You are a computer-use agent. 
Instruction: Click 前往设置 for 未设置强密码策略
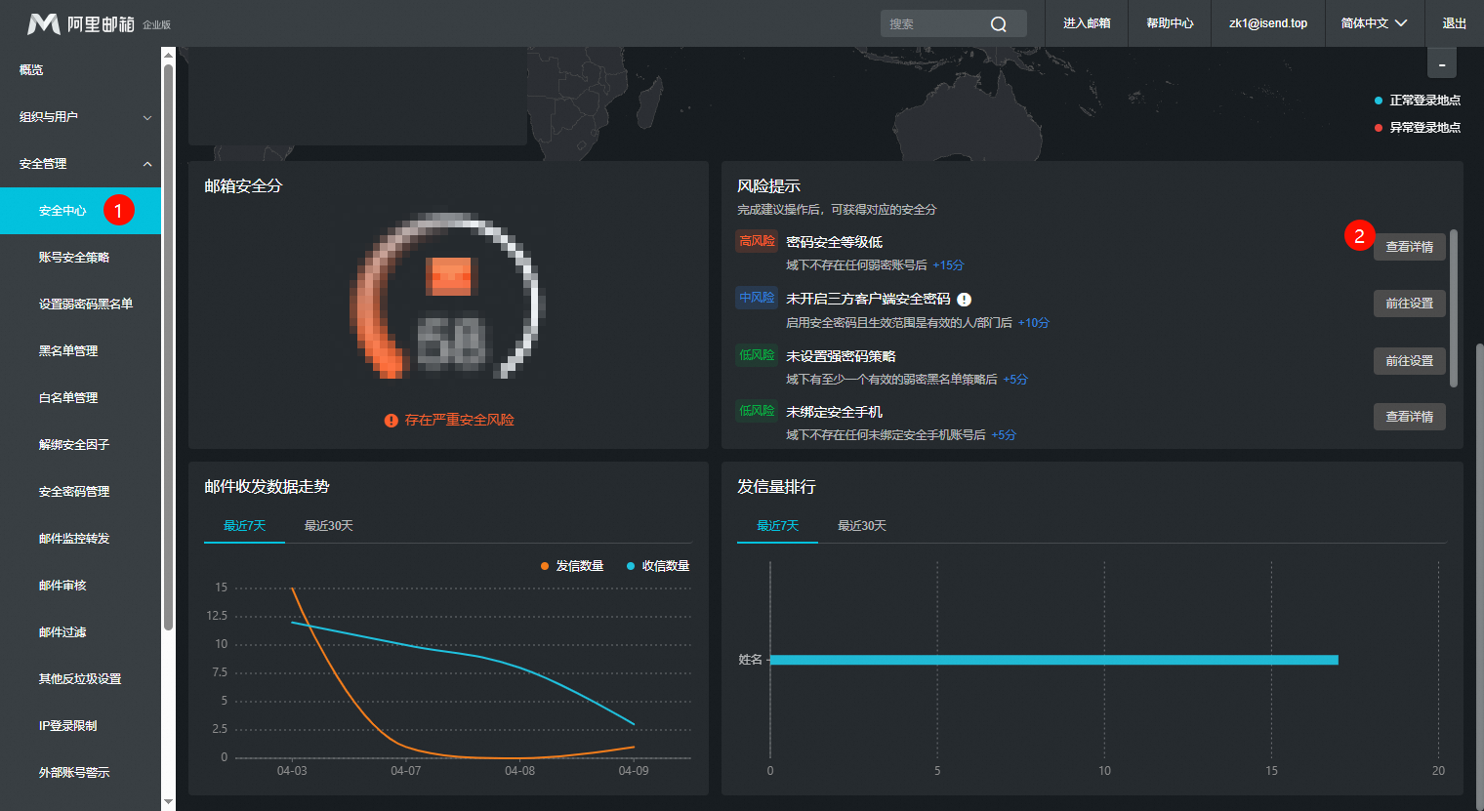pyautogui.click(x=1409, y=361)
